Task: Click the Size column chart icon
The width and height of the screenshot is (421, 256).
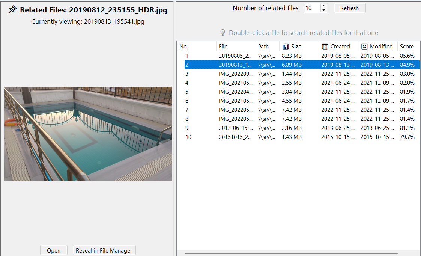Action: click(x=286, y=47)
